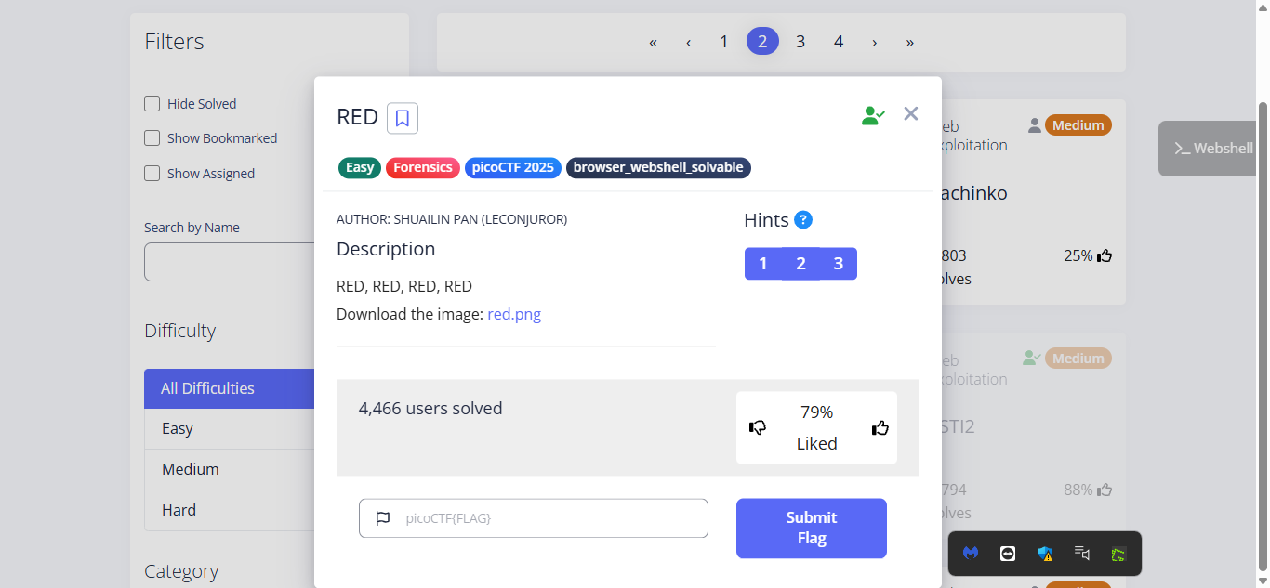This screenshot has width=1270, height=588.
Task: Enable the Hide Solved checkbox
Action: [x=152, y=104]
